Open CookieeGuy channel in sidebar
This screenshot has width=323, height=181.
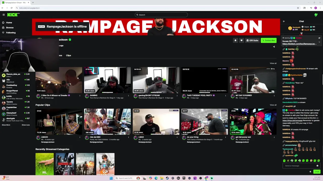[x=16, y=86]
